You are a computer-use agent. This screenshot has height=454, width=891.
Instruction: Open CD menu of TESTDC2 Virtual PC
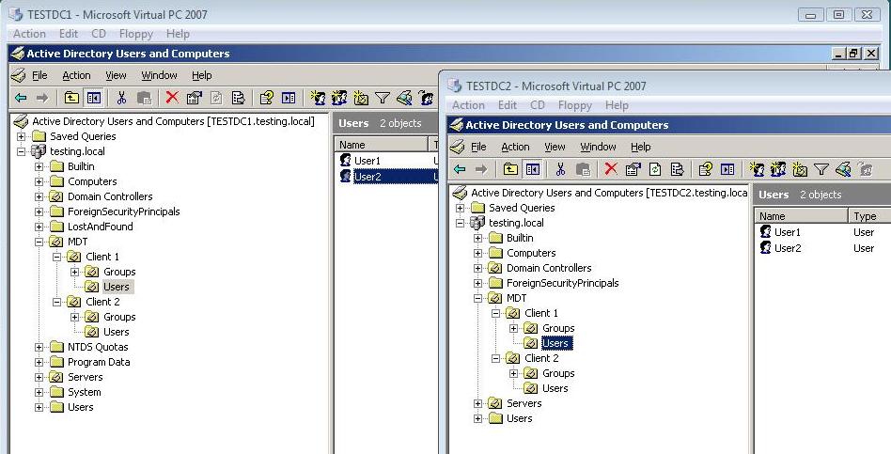(x=537, y=105)
